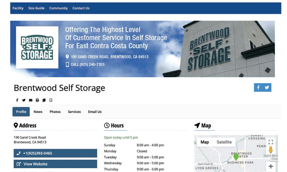Open the Twitter page from blue social box
Screen dimensions: 287x172
coord(267,88)
